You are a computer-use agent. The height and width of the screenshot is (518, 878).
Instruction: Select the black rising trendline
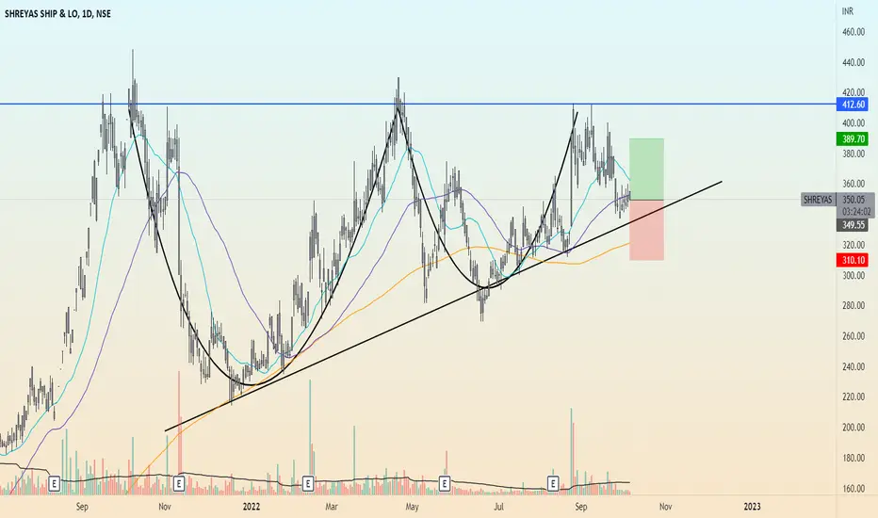tap(444, 306)
